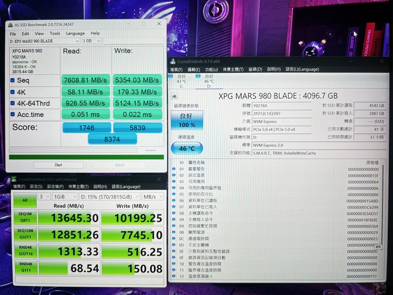Click AS SSD green progress bar

pos(86,157)
